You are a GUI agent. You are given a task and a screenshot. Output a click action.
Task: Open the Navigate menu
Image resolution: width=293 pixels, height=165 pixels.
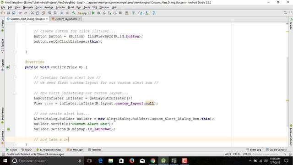(28, 7)
